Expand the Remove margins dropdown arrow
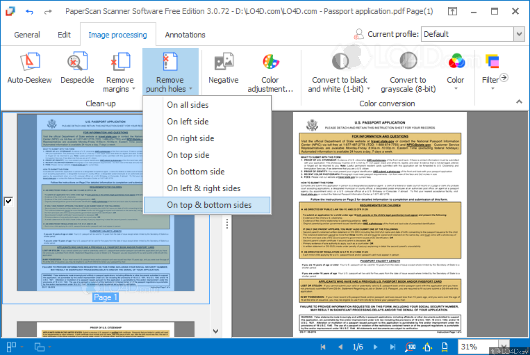530x355 pixels. pyautogui.click(x=134, y=89)
